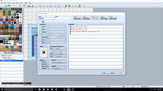The width and height of the screenshot is (163, 91).
Task: Uncheck the Walking option
Action: coord(41,62)
